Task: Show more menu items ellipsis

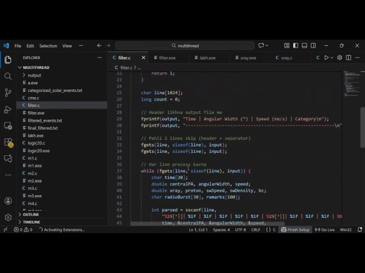Action: (81, 45)
